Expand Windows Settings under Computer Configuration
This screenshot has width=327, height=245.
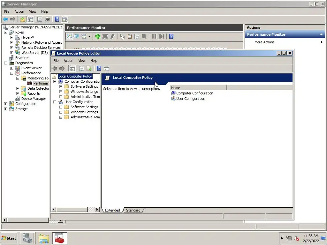pyautogui.click(x=61, y=92)
